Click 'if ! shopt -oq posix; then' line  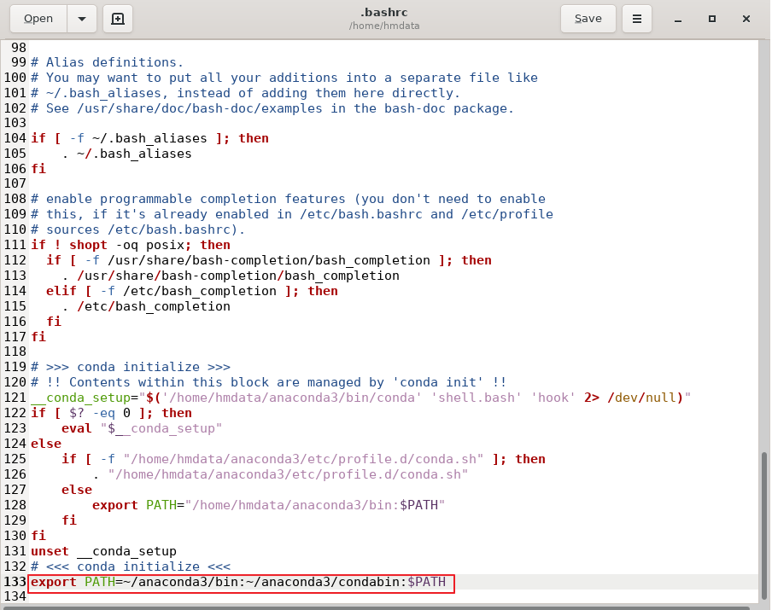click(x=131, y=245)
